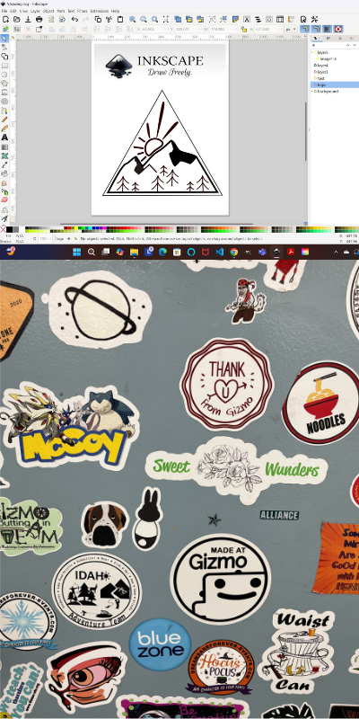
Task: Toggle move gradients with objects button
Action: (x=327, y=29)
